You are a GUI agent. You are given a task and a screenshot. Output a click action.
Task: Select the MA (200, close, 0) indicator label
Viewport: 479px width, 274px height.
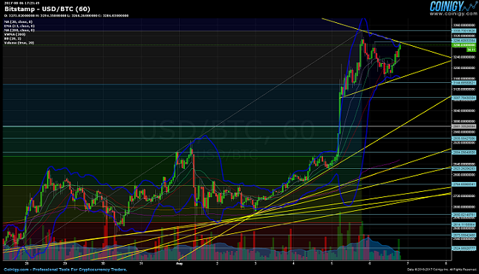(x=19, y=30)
